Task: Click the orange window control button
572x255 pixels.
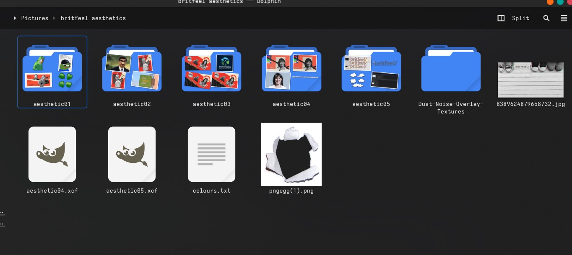Action: (x=550, y=2)
